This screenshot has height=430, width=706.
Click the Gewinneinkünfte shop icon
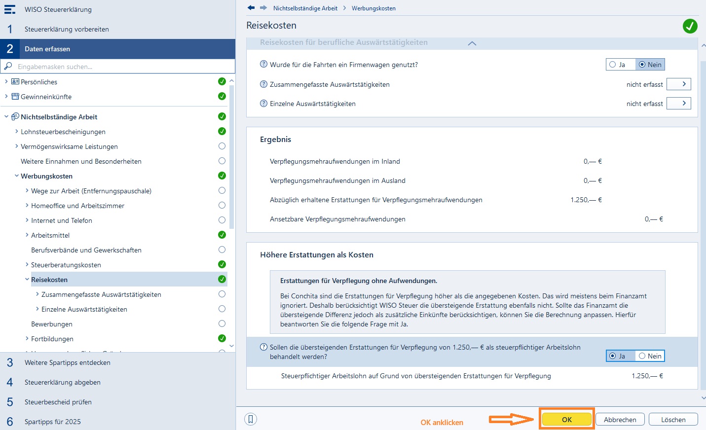[15, 96]
